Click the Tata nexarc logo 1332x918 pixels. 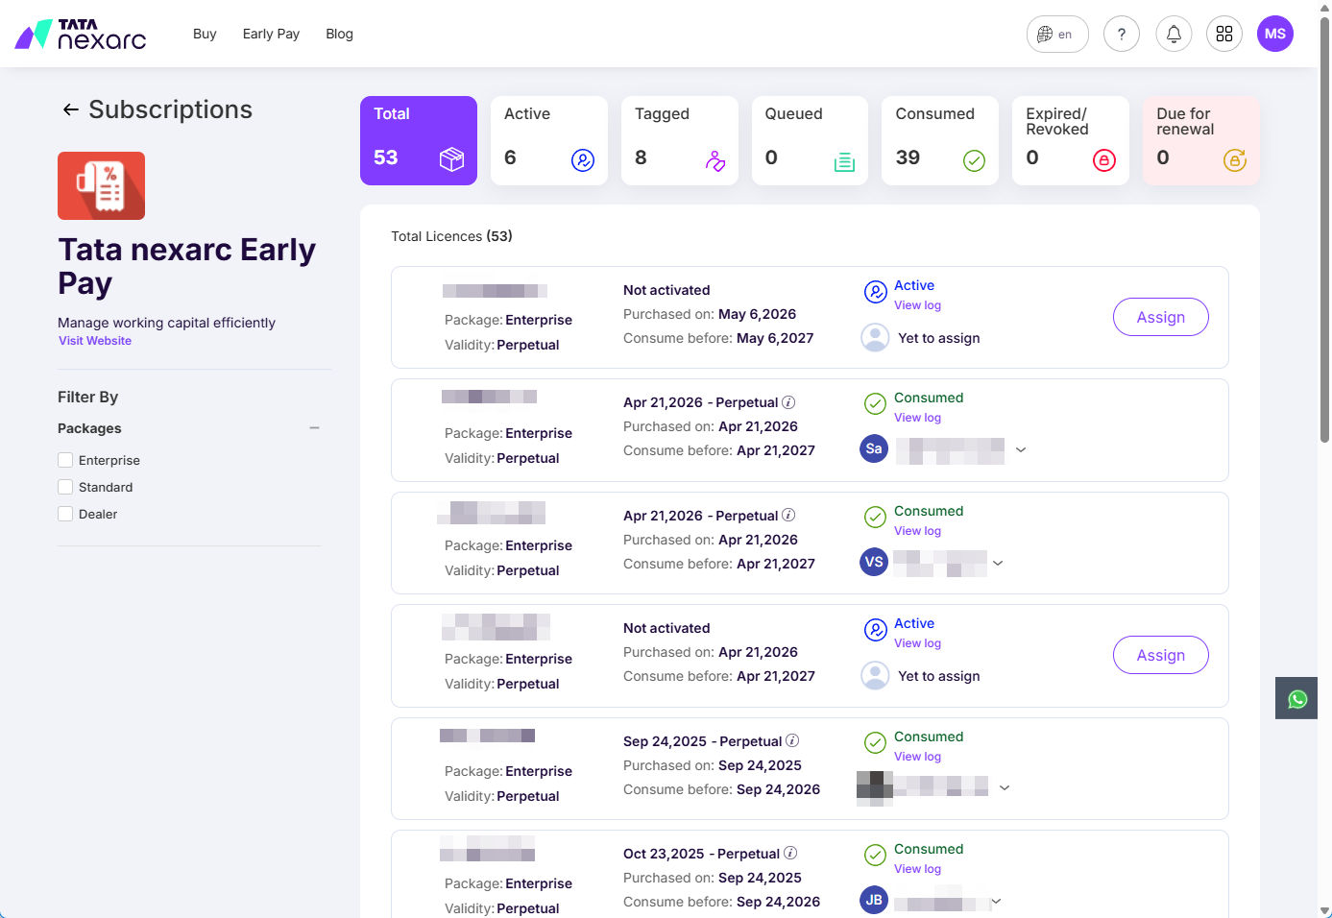click(81, 34)
